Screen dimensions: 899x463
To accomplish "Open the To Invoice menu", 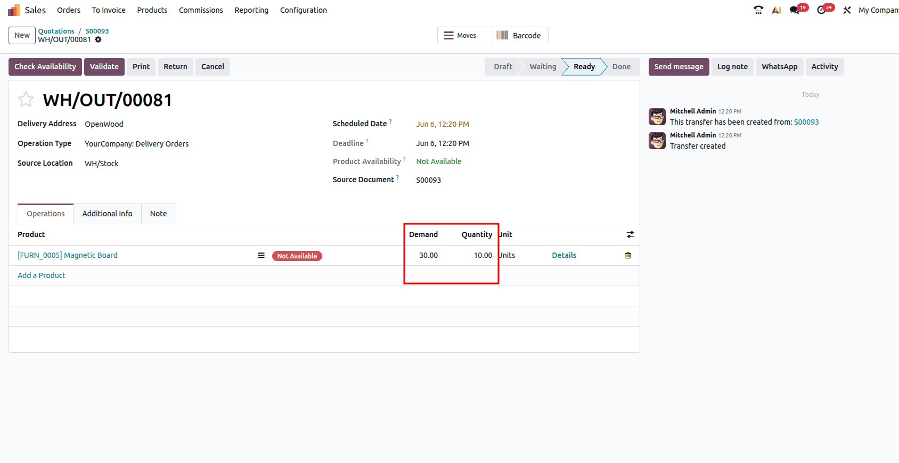I will point(109,10).
